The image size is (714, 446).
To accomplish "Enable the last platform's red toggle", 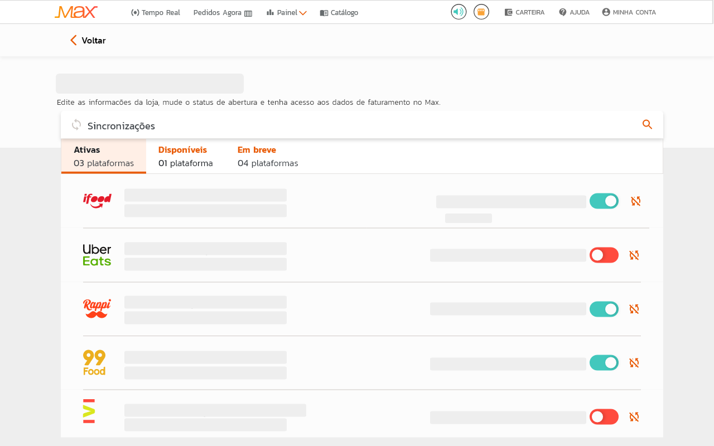I will pyautogui.click(x=604, y=416).
